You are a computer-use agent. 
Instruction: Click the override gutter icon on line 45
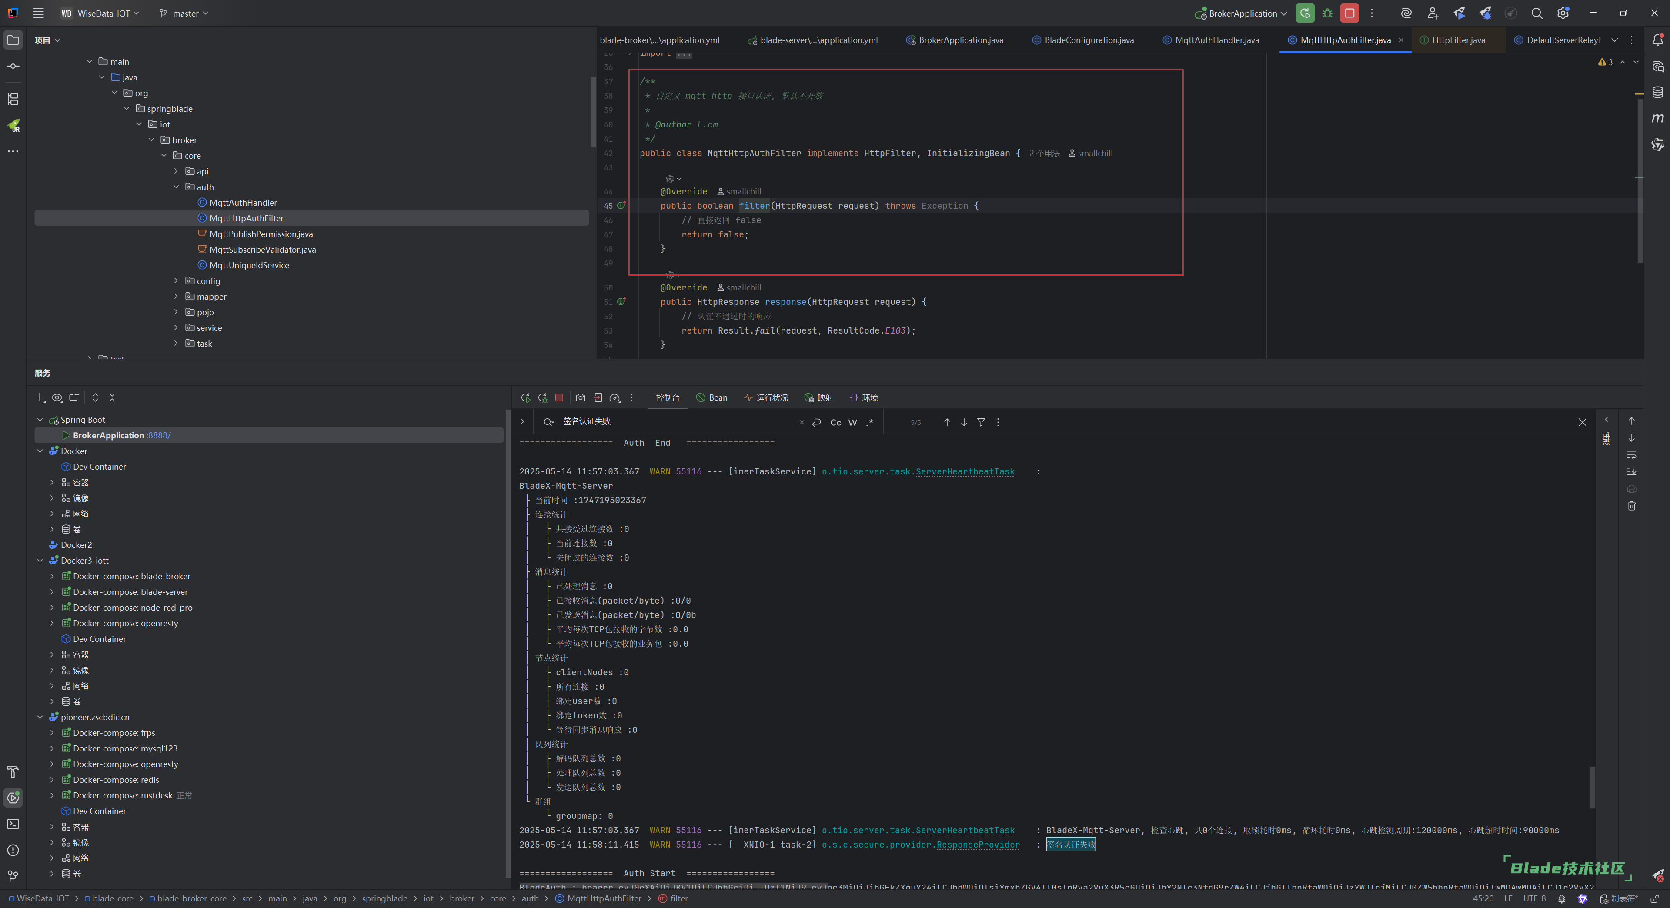(x=621, y=205)
